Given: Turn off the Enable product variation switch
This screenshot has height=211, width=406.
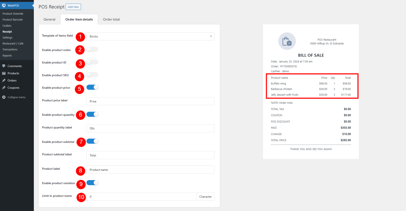Looking at the screenshot, I should 92,182.
